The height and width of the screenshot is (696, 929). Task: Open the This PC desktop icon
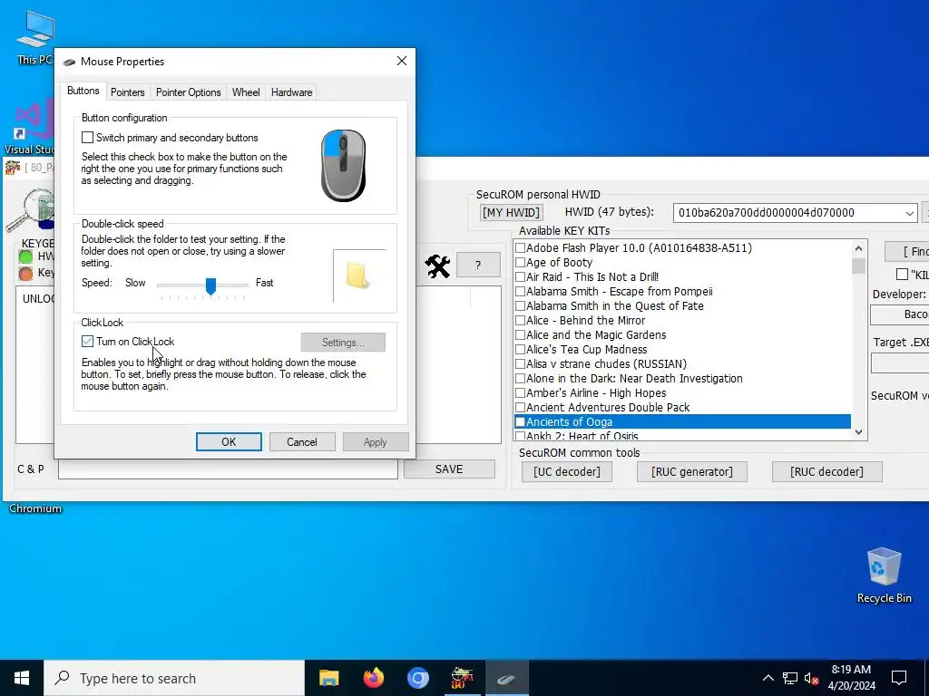[34, 38]
